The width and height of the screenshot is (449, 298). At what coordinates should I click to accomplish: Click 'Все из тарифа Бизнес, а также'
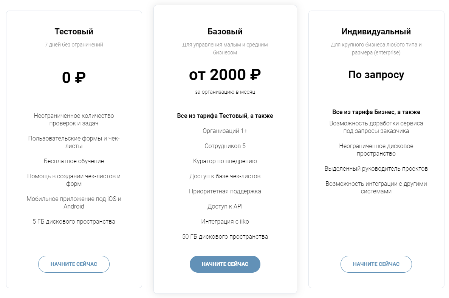tap(376, 112)
